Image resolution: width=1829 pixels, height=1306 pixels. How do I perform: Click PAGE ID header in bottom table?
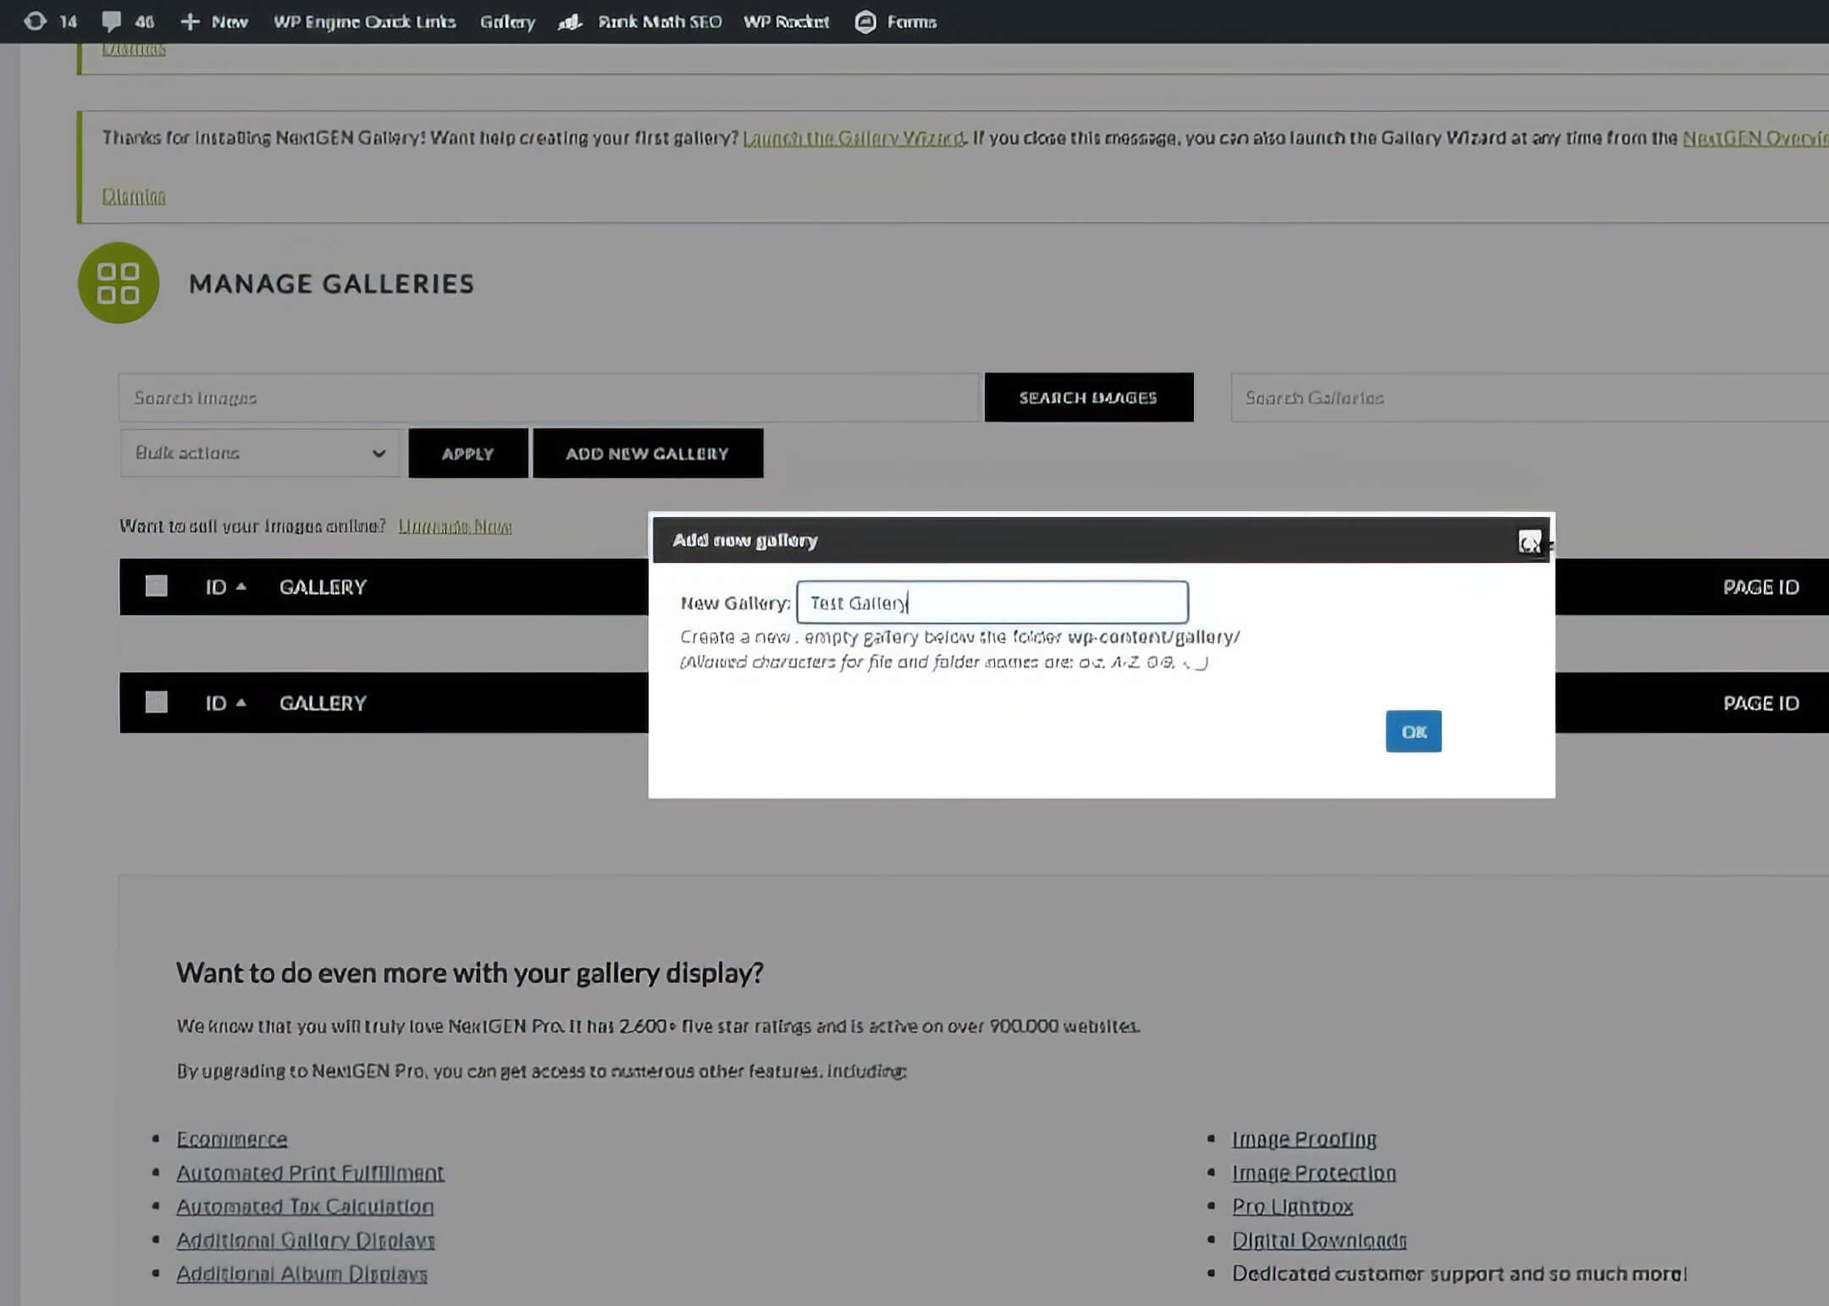(1761, 703)
